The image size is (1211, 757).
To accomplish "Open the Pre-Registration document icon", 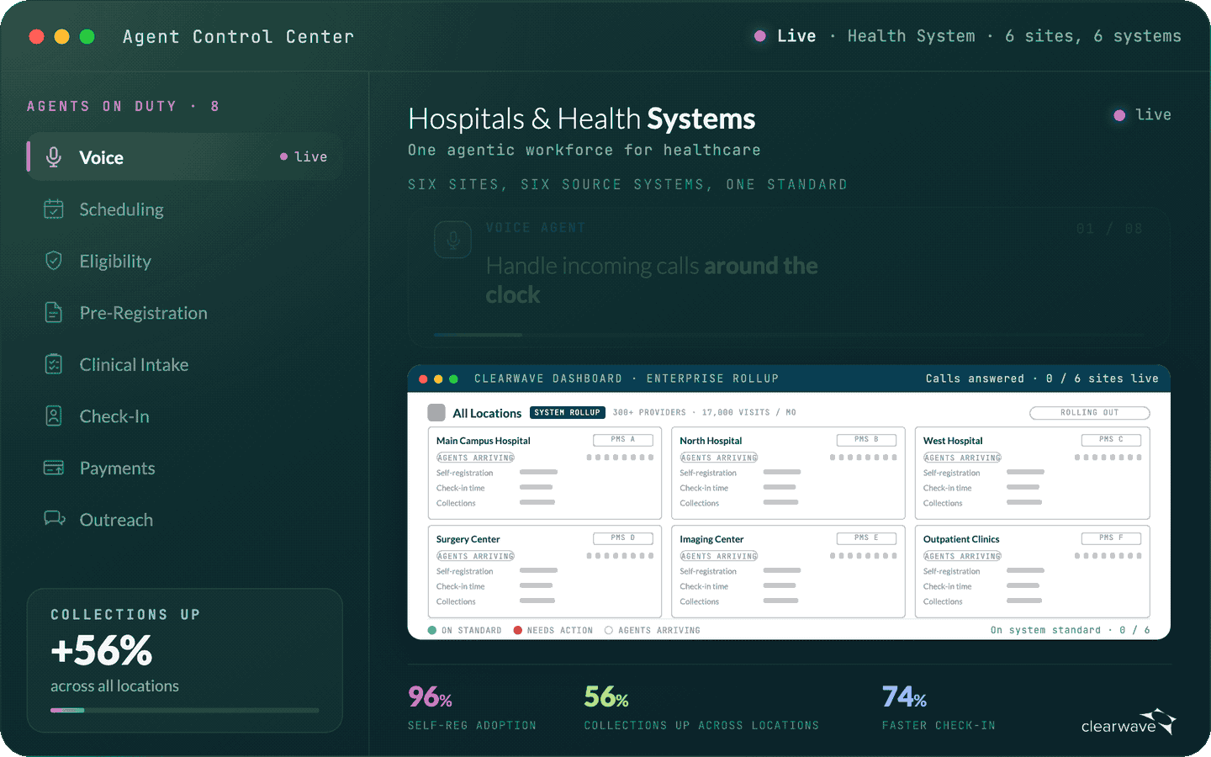I will [x=54, y=313].
